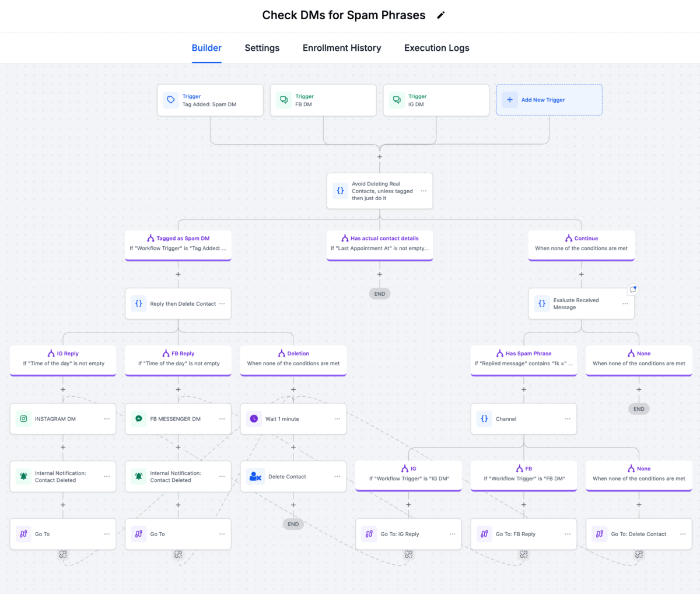Image resolution: width=700 pixels, height=594 pixels.
Task: Click the unlink icon below Go To: IG Reply
Action: click(408, 554)
